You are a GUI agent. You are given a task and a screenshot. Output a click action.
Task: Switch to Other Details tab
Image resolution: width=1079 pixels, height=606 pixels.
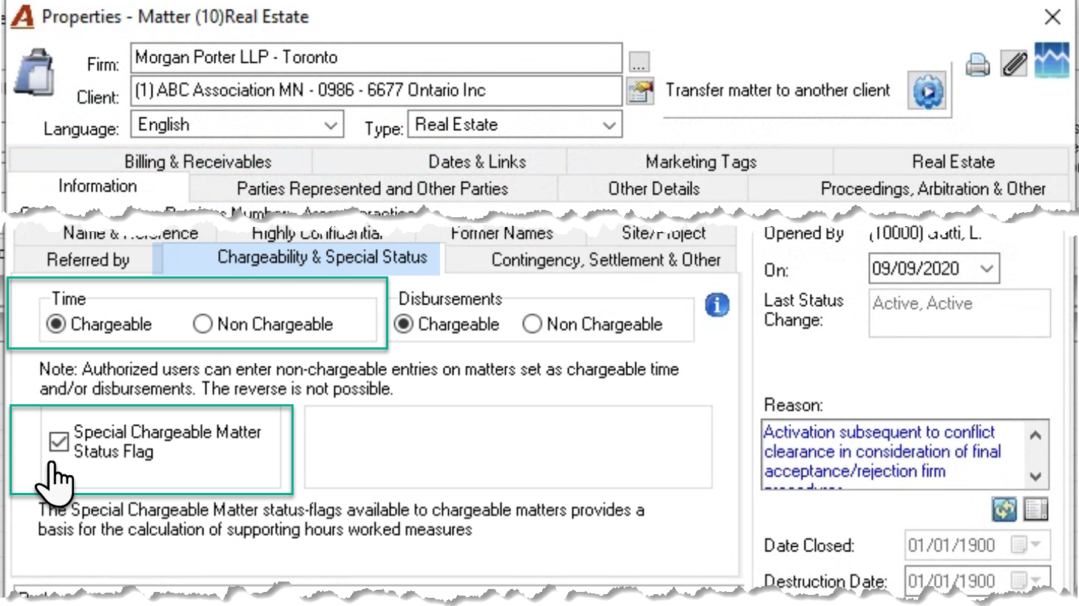654,188
